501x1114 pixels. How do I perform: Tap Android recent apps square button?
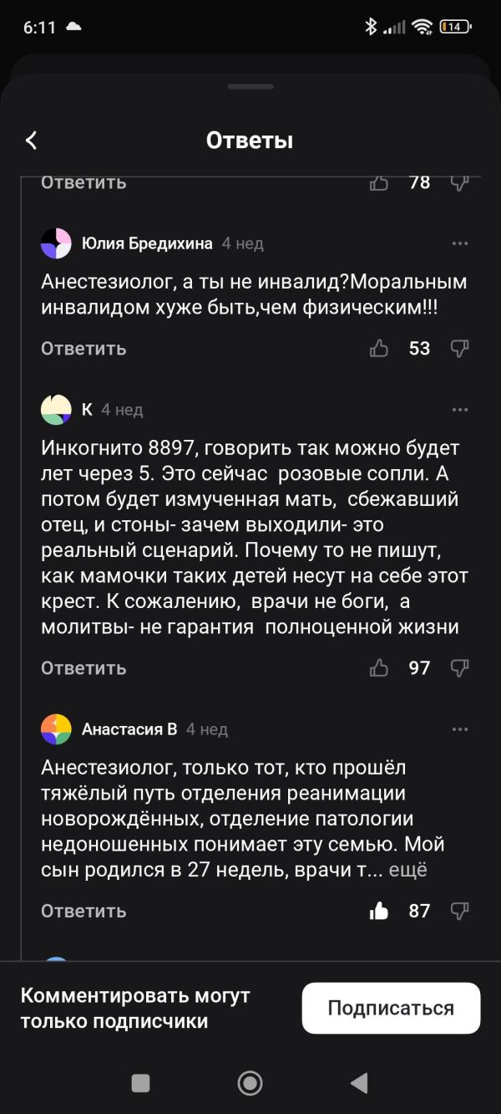(141, 1083)
